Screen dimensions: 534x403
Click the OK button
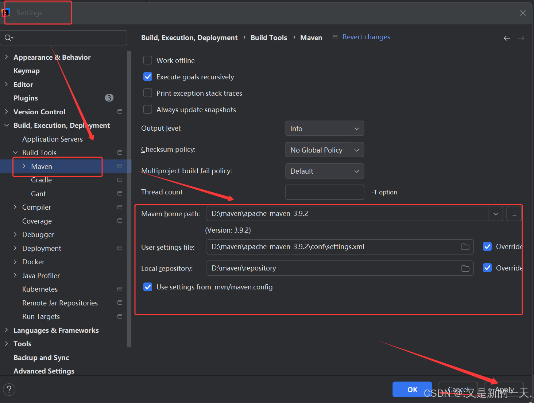click(x=412, y=390)
